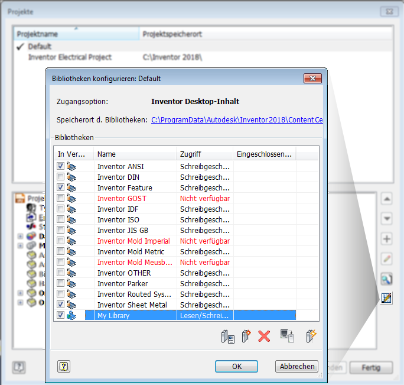Viewport: 404px width, 385px height.
Task: Expand the second plus node in project tree
Action: [20, 245]
